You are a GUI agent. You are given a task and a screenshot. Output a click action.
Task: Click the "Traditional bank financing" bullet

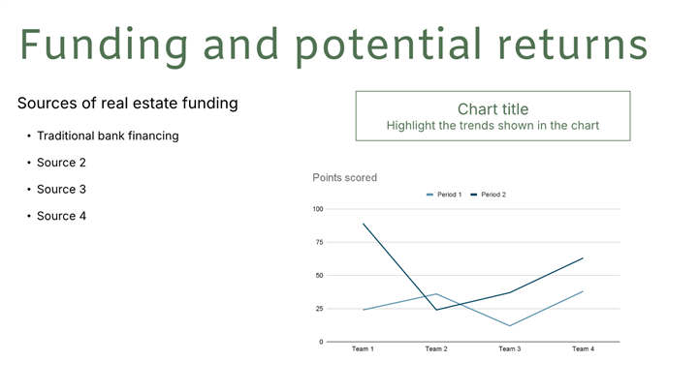point(108,136)
